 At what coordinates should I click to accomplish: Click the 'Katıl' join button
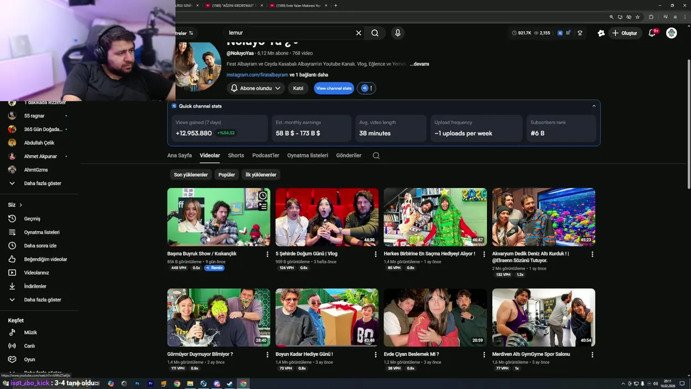(x=298, y=88)
